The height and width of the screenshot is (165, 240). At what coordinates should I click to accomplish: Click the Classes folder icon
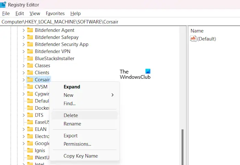coord(30,66)
